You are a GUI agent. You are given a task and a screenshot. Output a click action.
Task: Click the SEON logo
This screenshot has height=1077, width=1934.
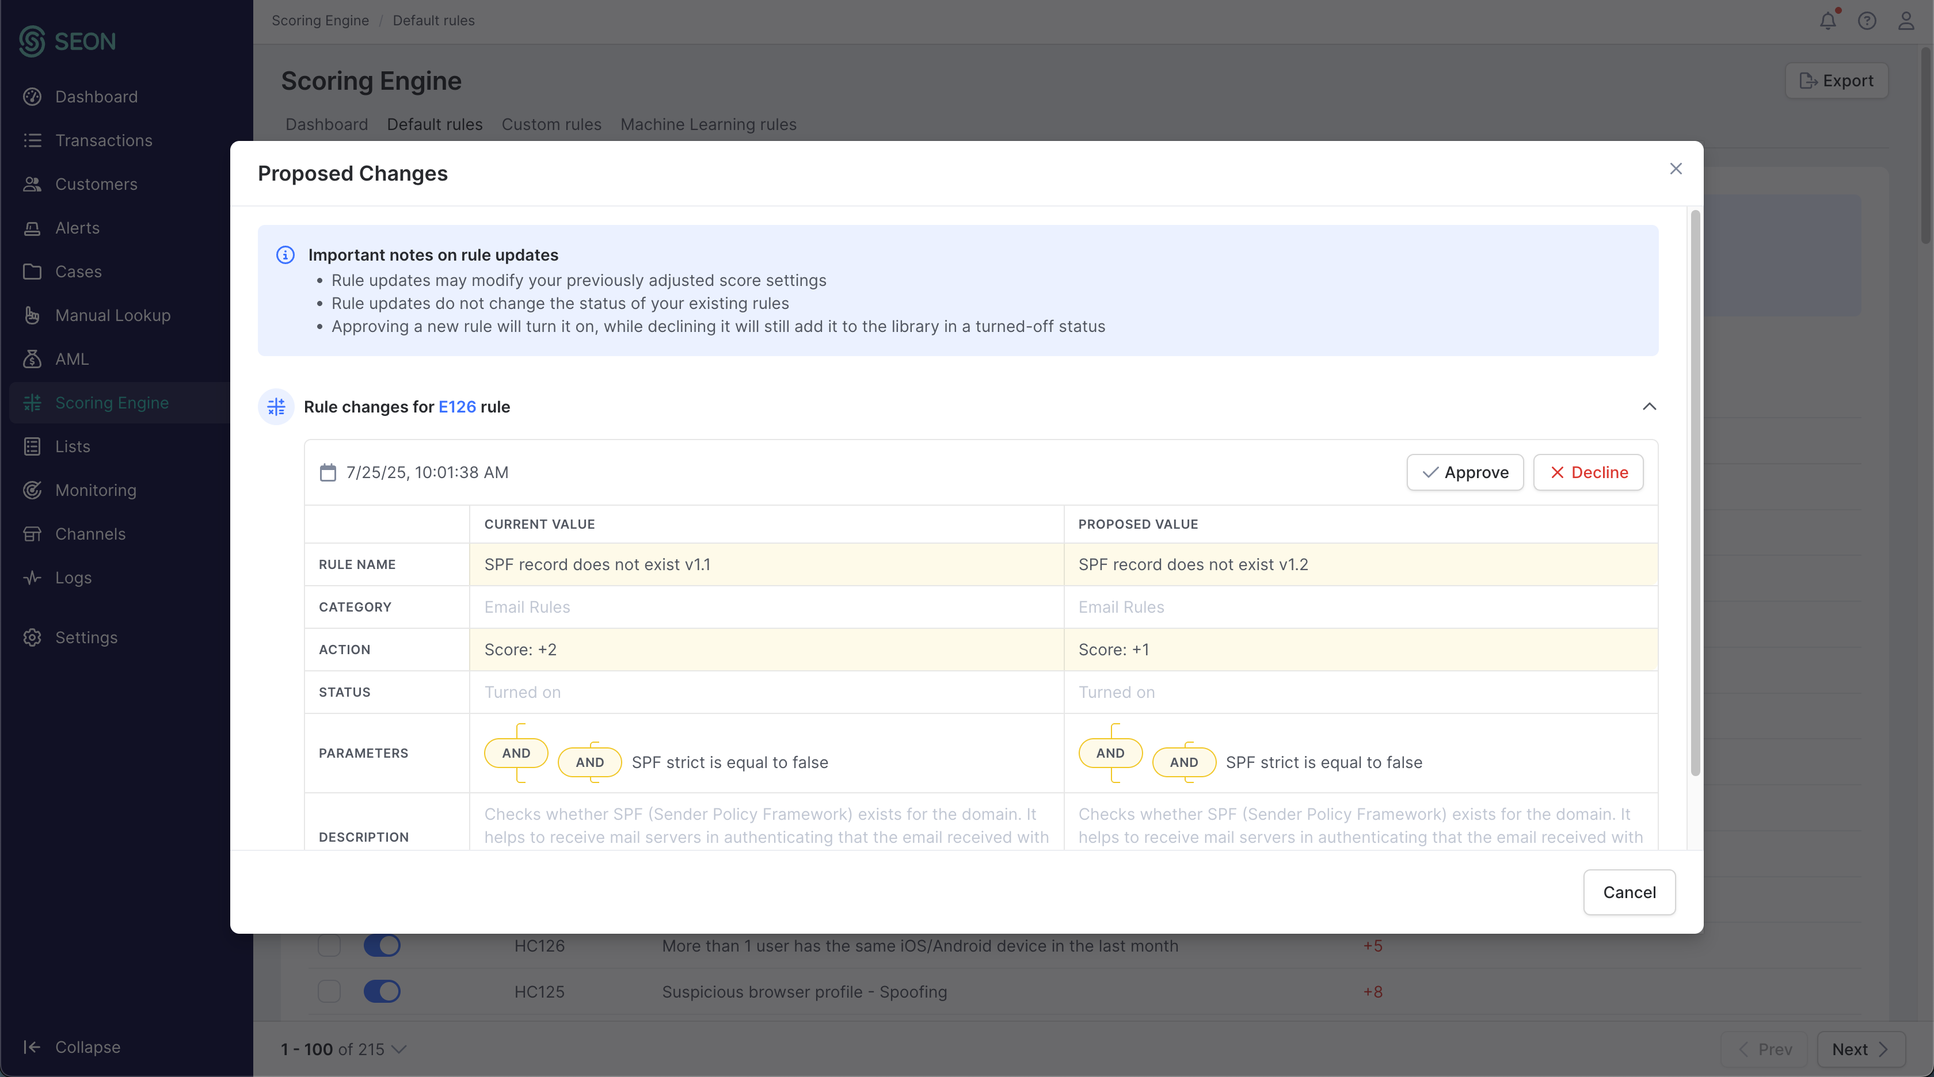[x=67, y=41]
